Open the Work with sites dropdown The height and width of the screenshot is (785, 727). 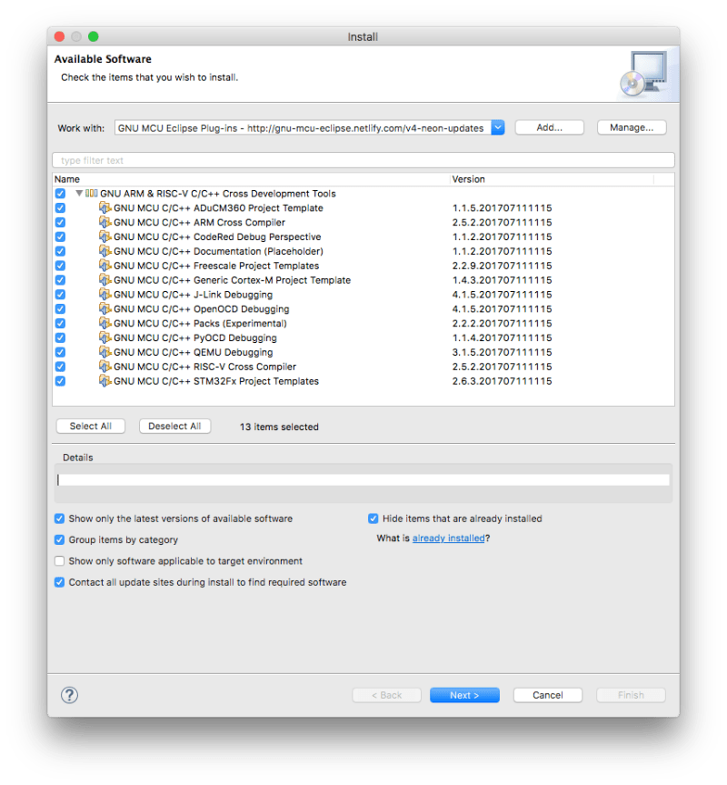pyautogui.click(x=496, y=127)
